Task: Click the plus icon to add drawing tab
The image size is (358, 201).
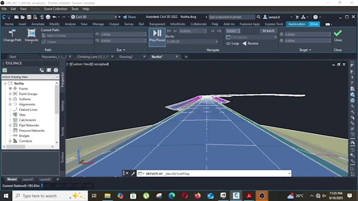Action: tap(186, 57)
